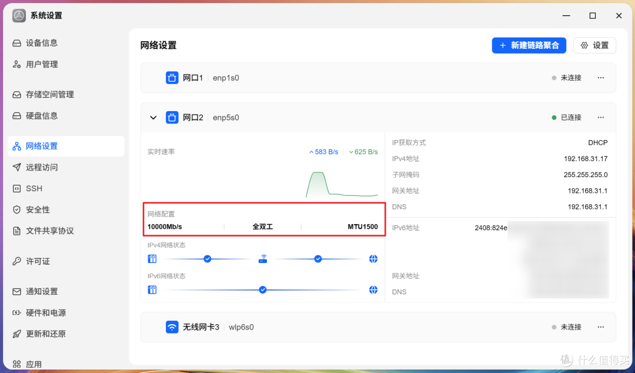Image resolution: width=635 pixels, height=373 pixels.
Task: Click the enp1s0 interface name
Action: tap(226, 78)
